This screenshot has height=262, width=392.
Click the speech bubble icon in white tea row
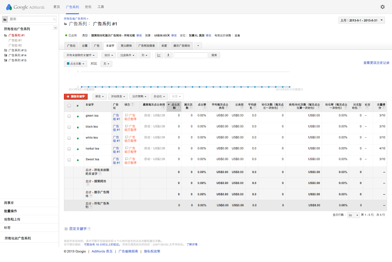[x=127, y=138]
